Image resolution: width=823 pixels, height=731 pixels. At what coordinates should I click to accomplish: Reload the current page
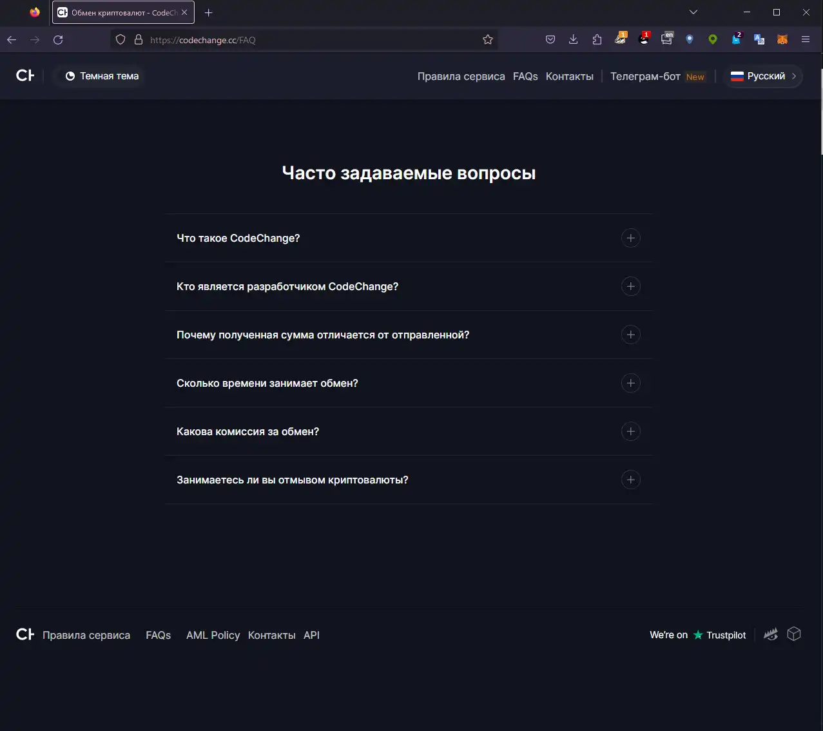click(58, 40)
